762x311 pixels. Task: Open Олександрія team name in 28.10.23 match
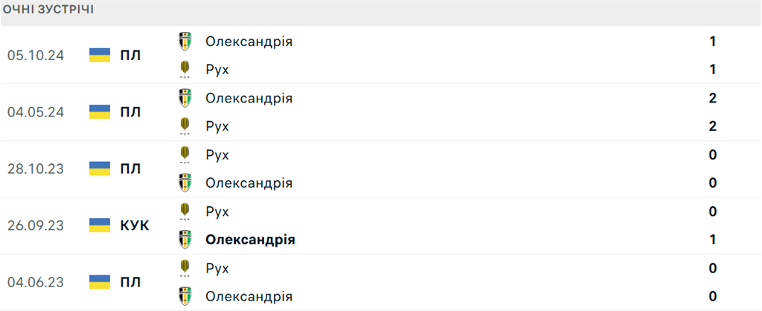coord(249,183)
